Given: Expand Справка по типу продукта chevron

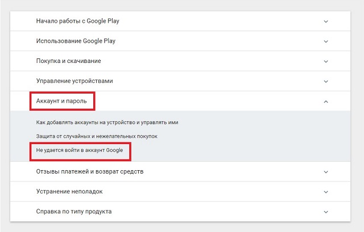Looking at the screenshot, I should [326, 212].
